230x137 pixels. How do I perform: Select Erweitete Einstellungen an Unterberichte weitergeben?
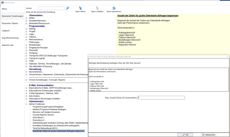[x=56, y=125]
